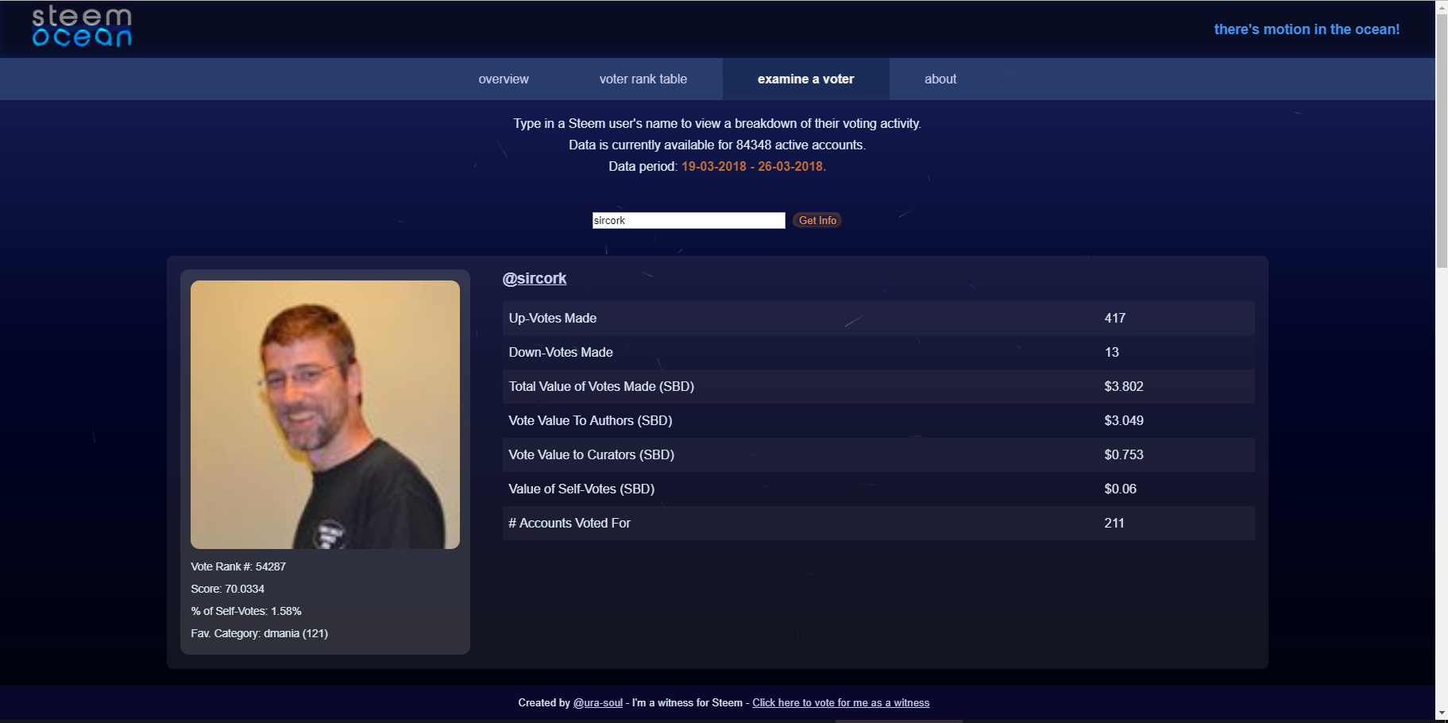
Task: Select the accounts voted value 211
Action: pos(1114,523)
